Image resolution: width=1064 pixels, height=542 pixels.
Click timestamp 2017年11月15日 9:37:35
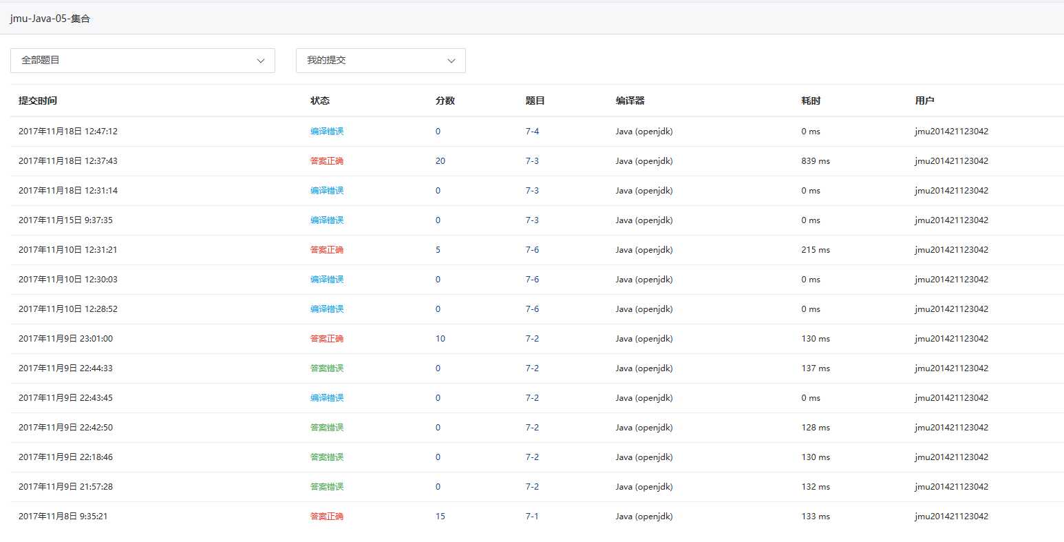tap(65, 220)
